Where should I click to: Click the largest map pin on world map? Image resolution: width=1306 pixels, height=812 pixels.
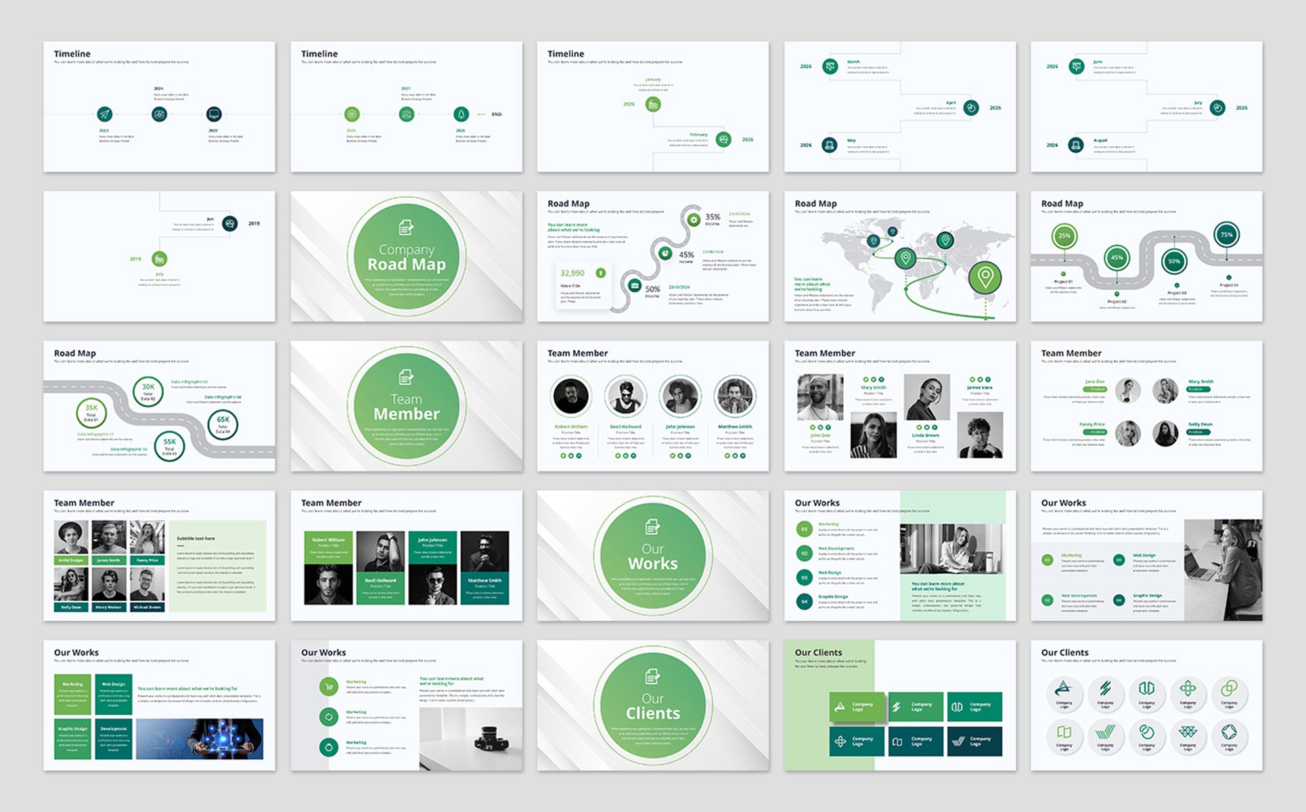[985, 277]
